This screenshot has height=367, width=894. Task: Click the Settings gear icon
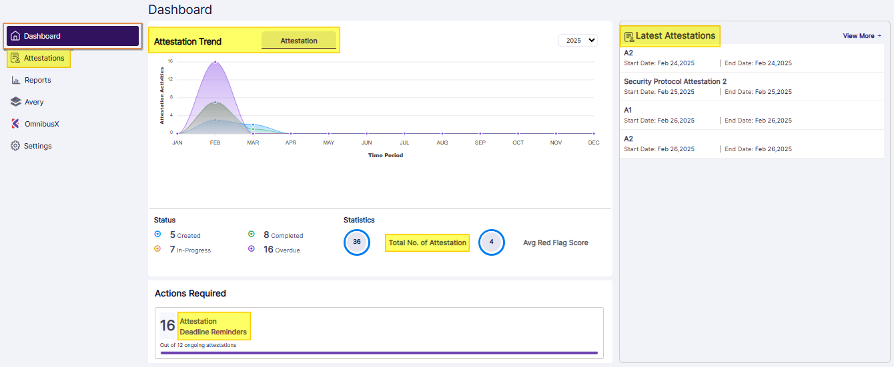point(15,146)
